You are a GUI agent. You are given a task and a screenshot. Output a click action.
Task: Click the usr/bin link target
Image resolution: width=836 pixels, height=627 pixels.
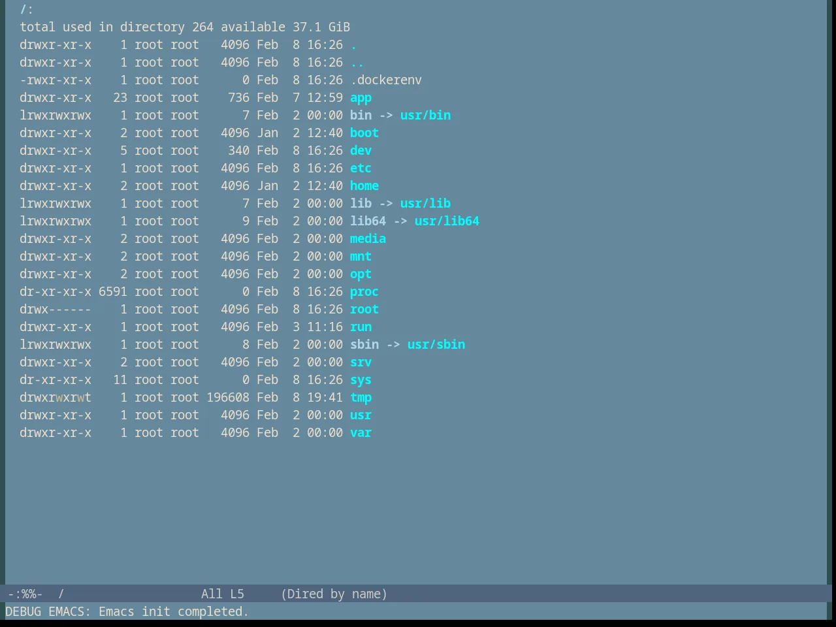pyautogui.click(x=425, y=116)
